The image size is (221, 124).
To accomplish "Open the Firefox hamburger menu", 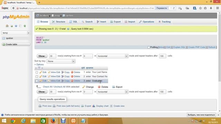I will click(x=218, y=8).
